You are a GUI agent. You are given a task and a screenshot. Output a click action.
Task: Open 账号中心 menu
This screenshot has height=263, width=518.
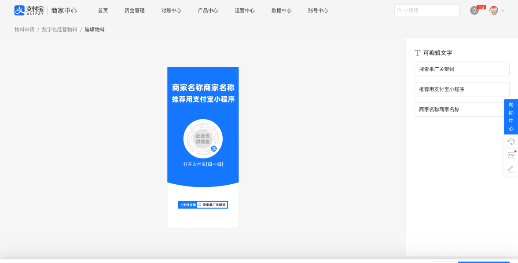tap(318, 11)
